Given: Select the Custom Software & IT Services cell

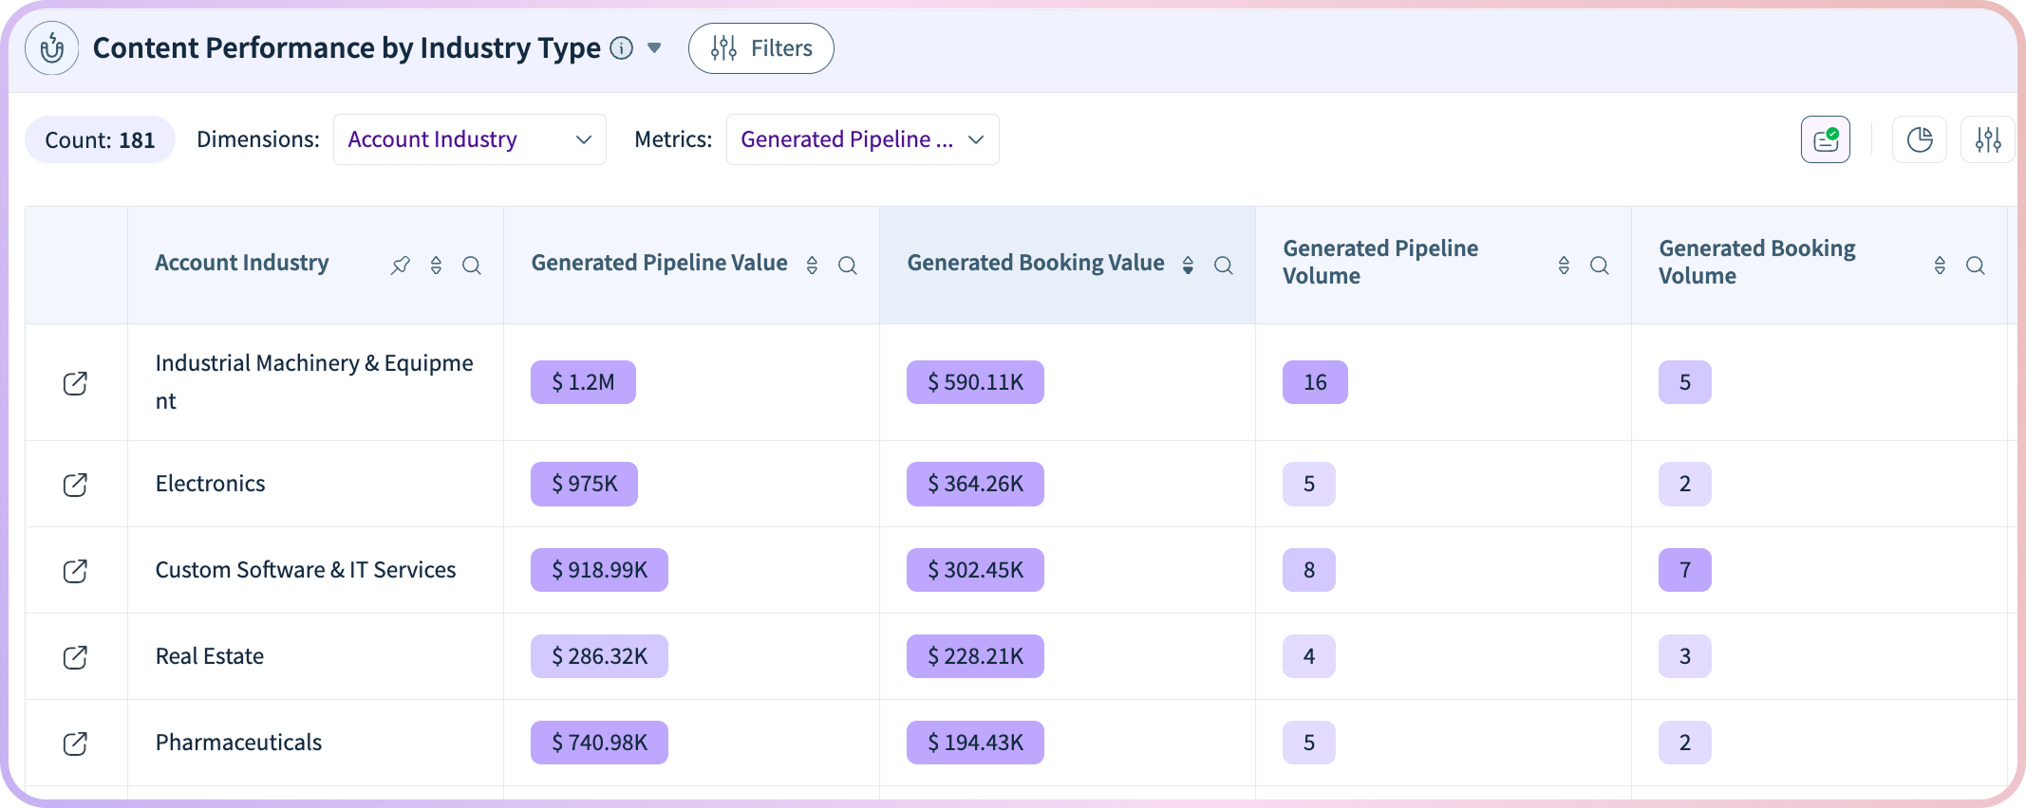Looking at the screenshot, I should pos(306,570).
